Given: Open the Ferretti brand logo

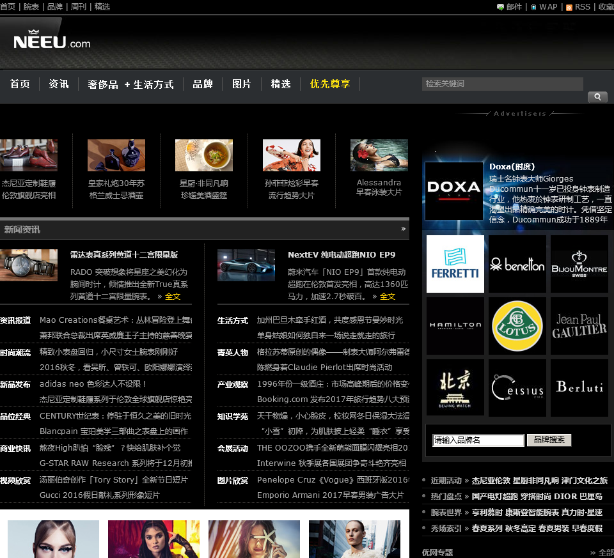Looking at the screenshot, I should point(455,264).
